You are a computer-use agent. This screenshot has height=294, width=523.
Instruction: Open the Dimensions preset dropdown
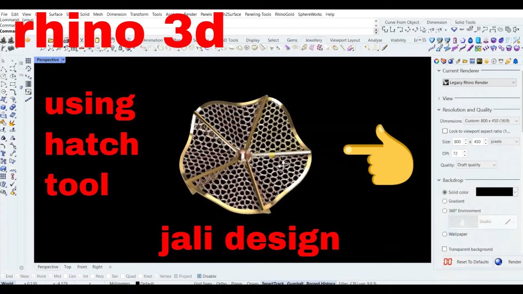click(x=492, y=121)
